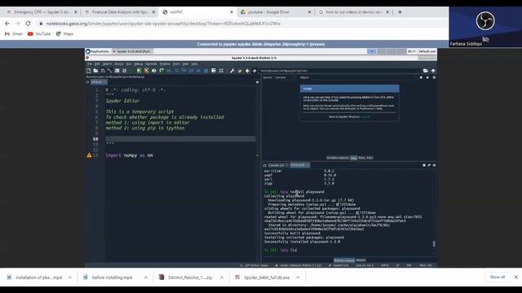The image size is (522, 293).
Task: Click the back arrow icon in Spyder toolbar
Action: pos(247,71)
